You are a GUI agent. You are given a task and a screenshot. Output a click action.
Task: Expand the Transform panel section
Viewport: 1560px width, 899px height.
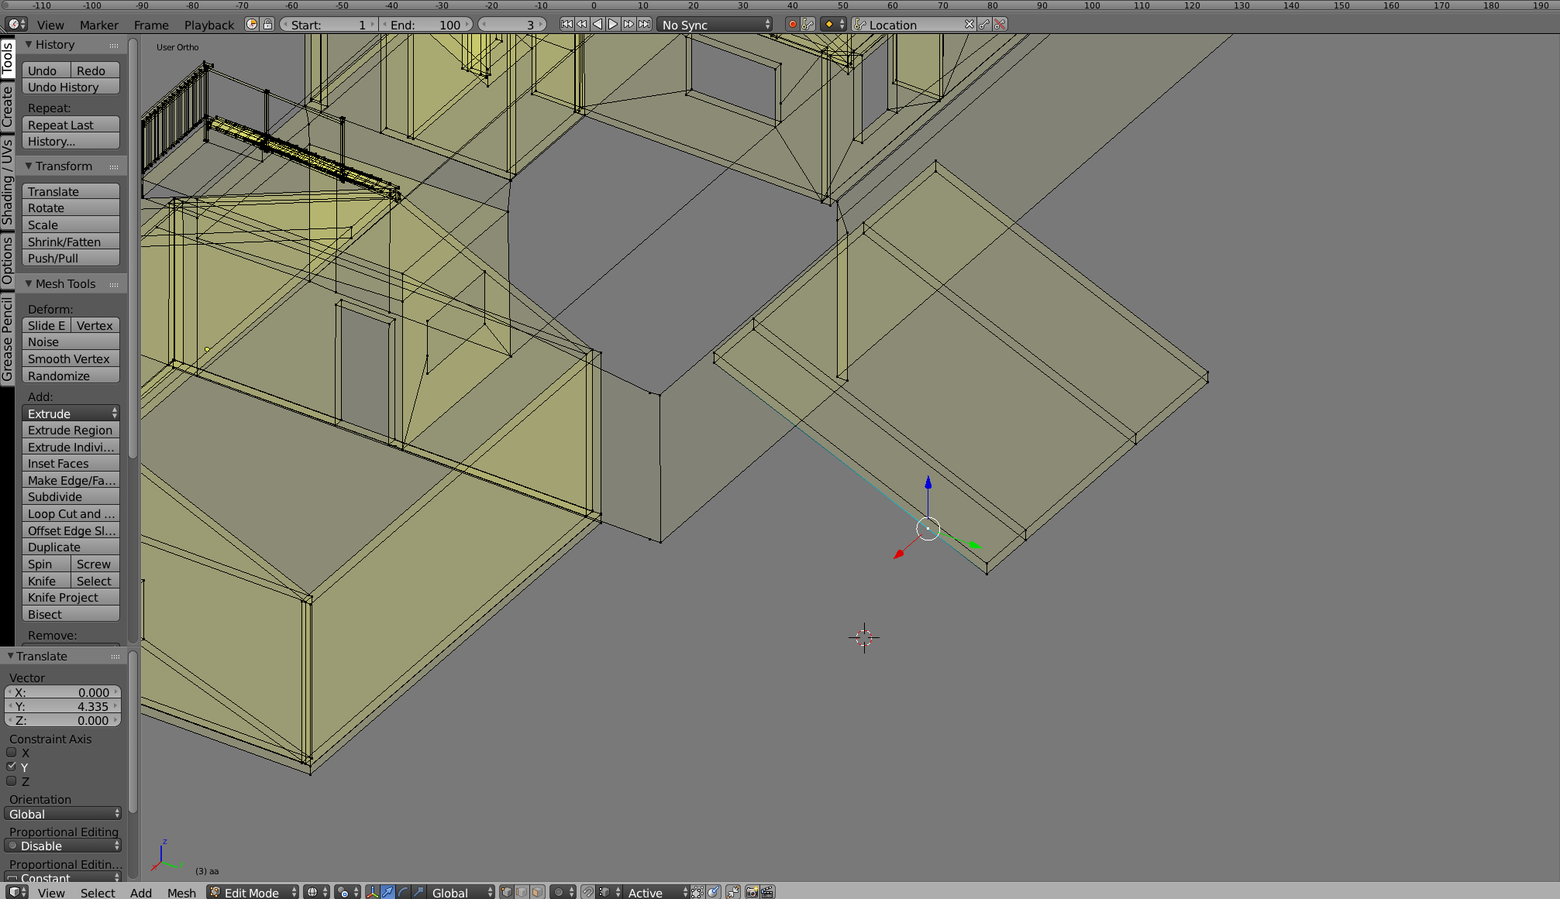[x=61, y=167]
